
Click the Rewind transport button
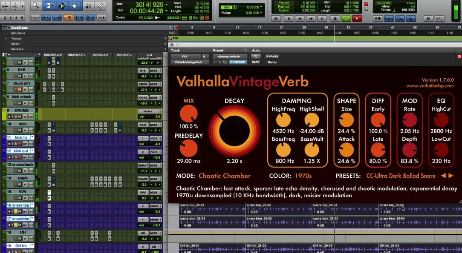(x=300, y=19)
